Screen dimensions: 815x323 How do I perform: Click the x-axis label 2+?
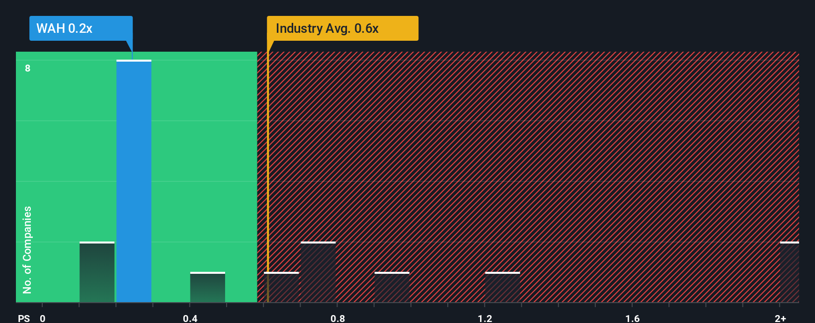[780, 318]
